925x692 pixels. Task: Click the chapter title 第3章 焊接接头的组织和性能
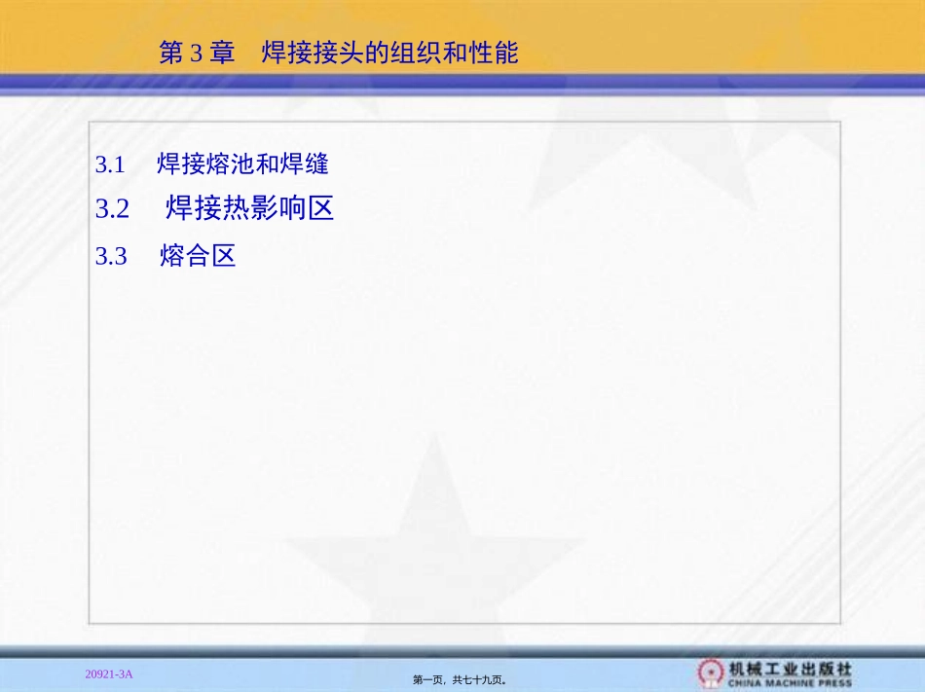pos(338,53)
